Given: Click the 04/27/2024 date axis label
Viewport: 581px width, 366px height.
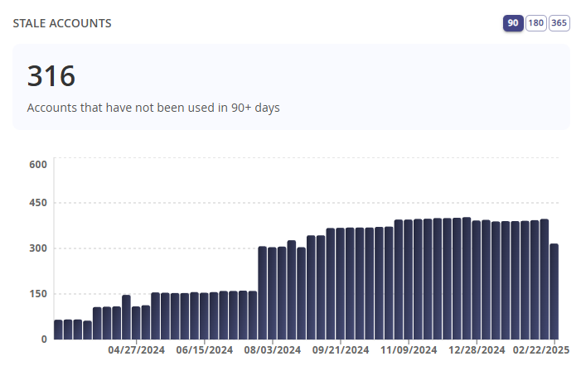Looking at the screenshot, I should [x=137, y=350].
